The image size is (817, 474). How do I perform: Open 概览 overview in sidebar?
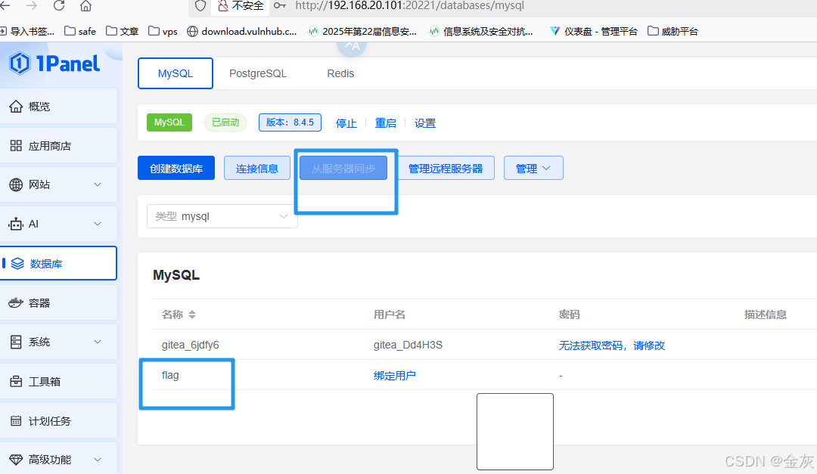pos(58,107)
